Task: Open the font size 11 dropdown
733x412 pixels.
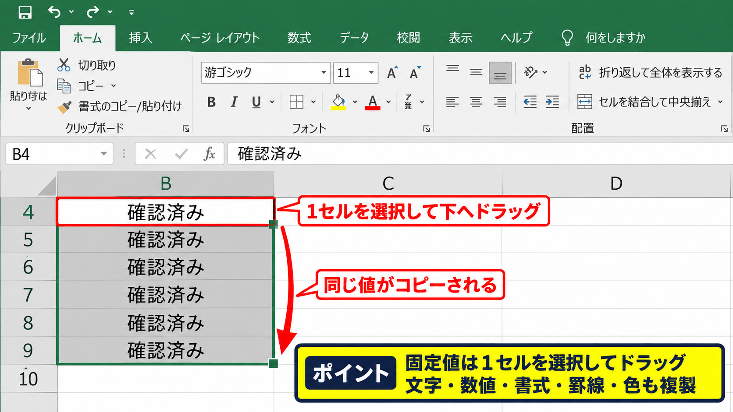Action: pos(371,72)
